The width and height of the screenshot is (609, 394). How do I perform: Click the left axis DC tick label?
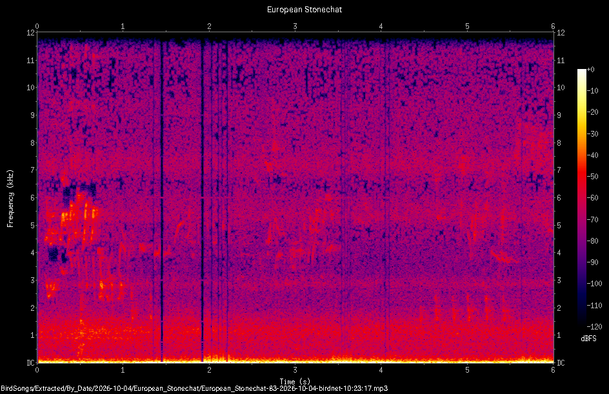tap(31, 363)
